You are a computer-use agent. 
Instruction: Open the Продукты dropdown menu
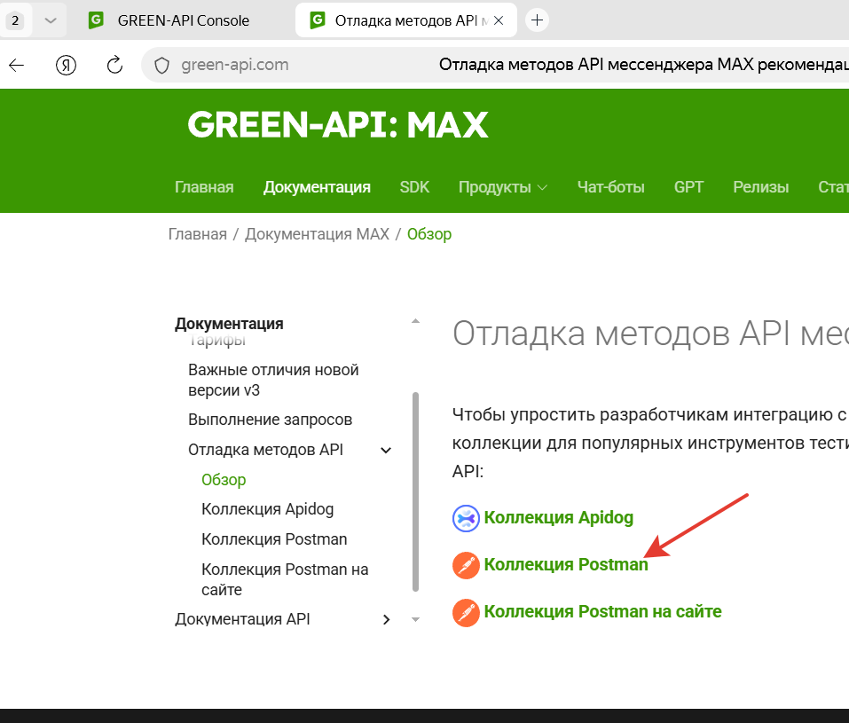502,187
